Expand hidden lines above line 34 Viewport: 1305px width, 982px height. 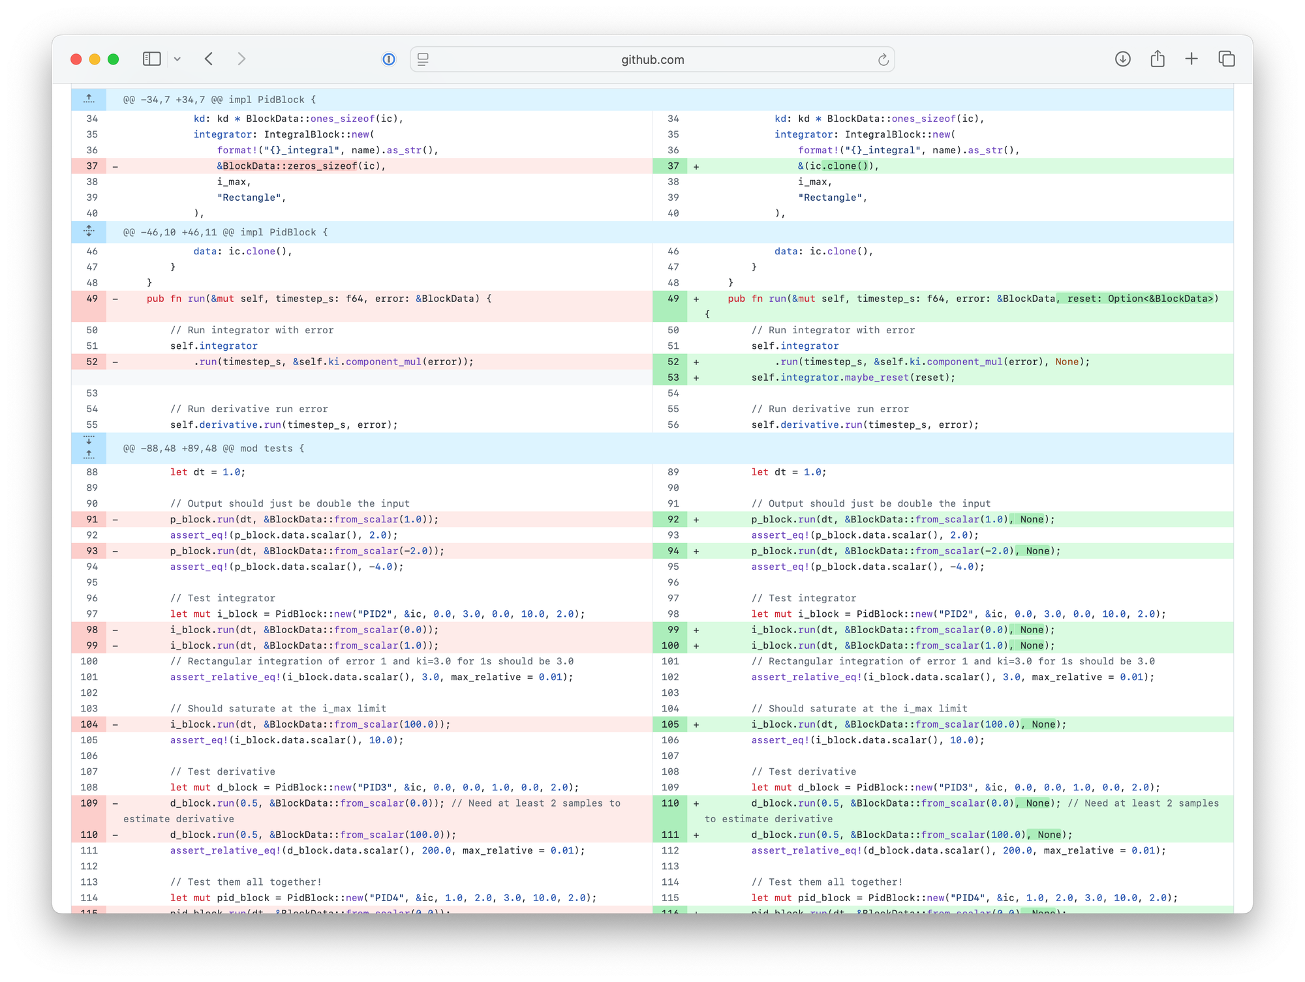[x=89, y=99]
